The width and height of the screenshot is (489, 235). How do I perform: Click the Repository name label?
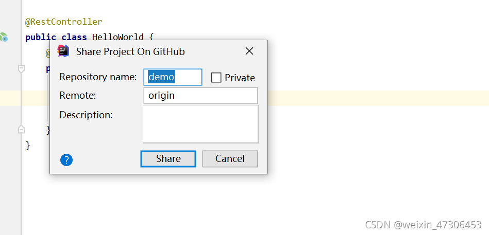point(98,77)
